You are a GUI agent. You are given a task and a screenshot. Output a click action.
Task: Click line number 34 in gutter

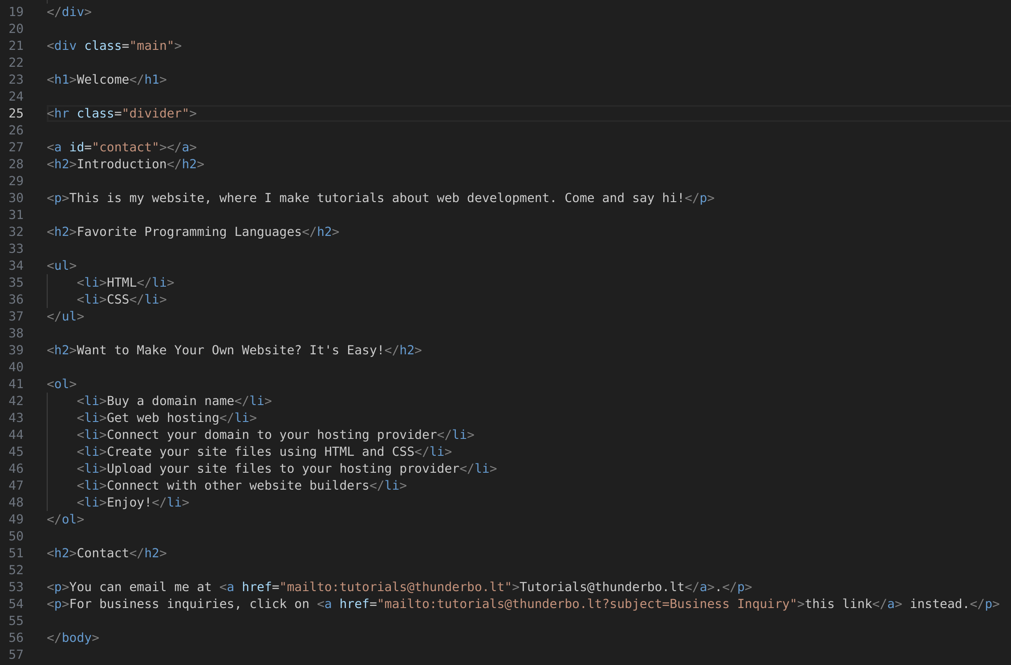(16, 265)
